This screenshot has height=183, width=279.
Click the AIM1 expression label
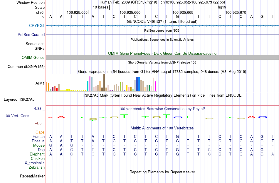(x=40, y=83)
